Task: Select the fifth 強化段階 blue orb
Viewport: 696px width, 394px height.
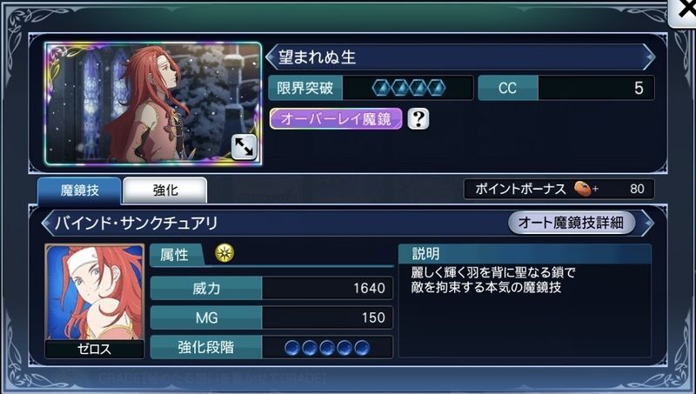Action: (x=362, y=347)
